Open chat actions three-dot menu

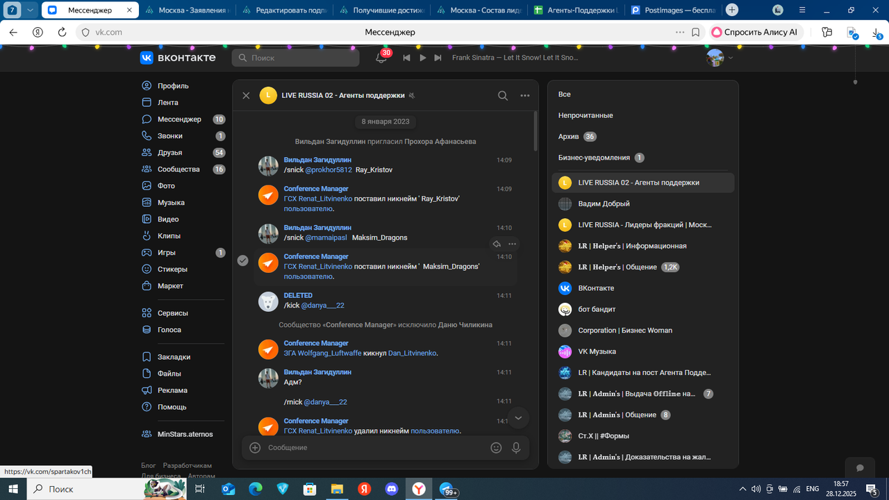pyautogui.click(x=525, y=96)
